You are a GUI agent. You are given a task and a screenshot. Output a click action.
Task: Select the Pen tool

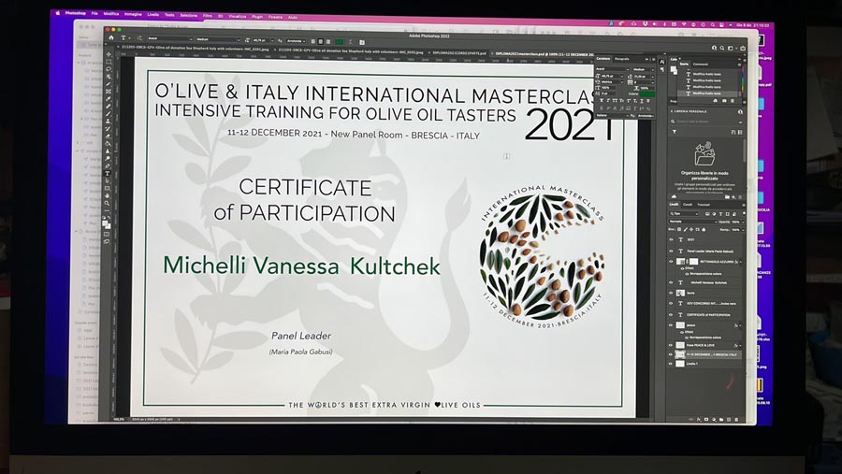(x=108, y=165)
